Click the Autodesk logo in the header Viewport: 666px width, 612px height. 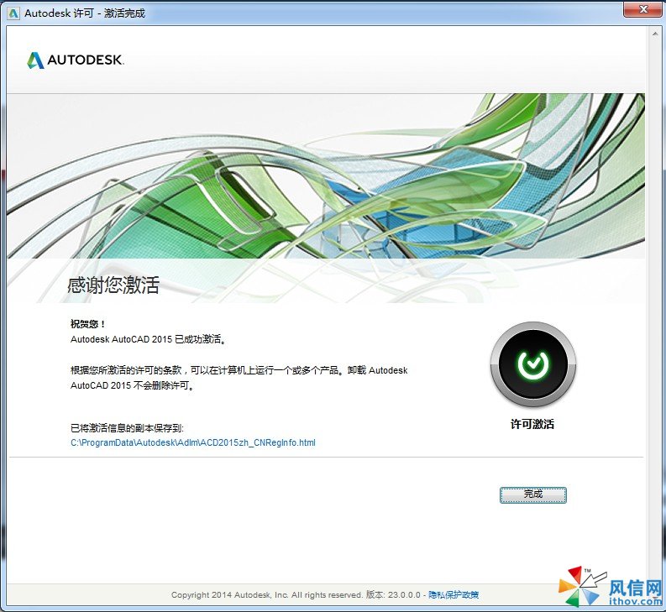(76, 60)
